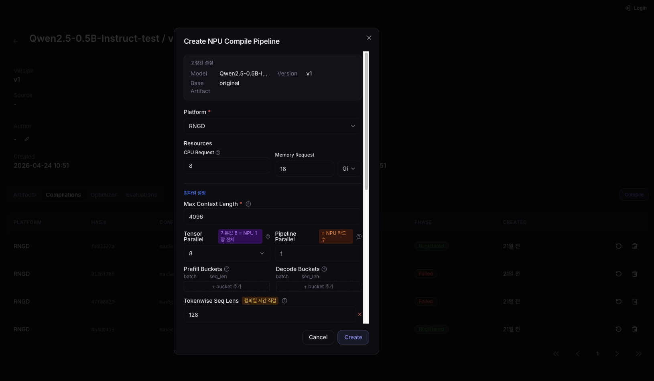Edit the Author with pencil icon
This screenshot has width=654, height=381.
click(27, 139)
